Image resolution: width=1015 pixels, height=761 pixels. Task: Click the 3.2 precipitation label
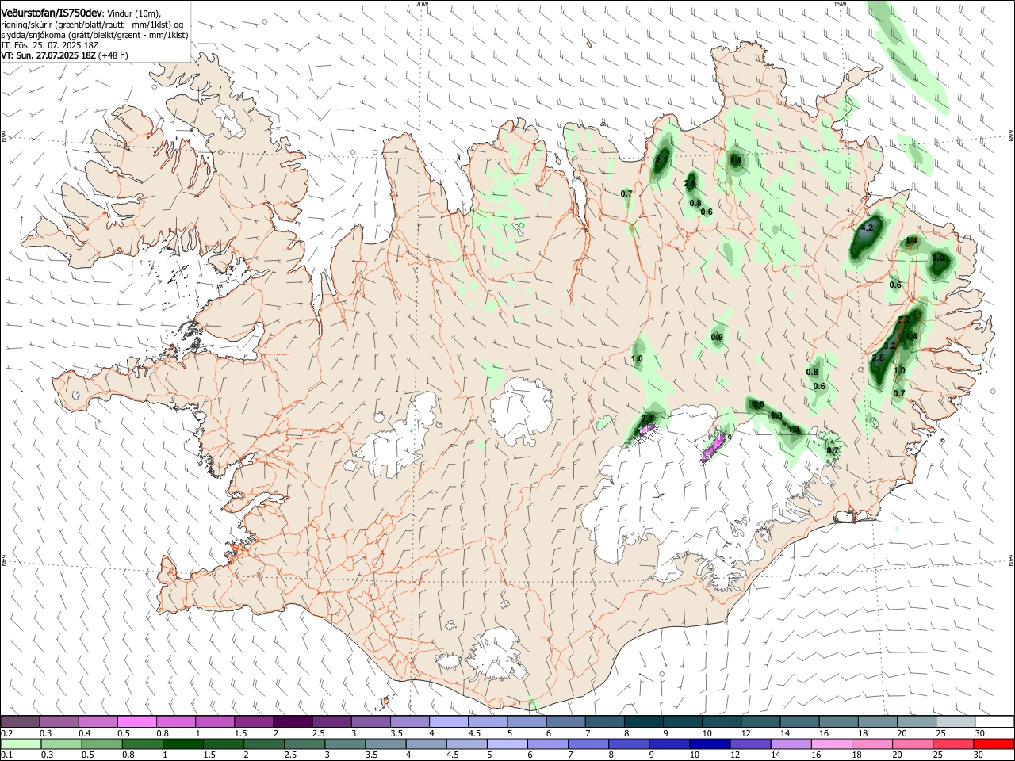[889, 346]
